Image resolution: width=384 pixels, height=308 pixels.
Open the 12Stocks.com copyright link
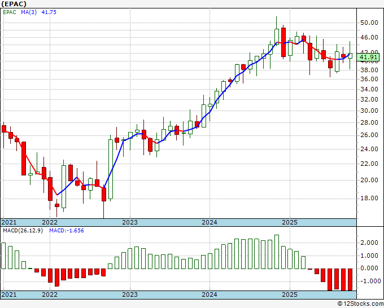point(360,304)
